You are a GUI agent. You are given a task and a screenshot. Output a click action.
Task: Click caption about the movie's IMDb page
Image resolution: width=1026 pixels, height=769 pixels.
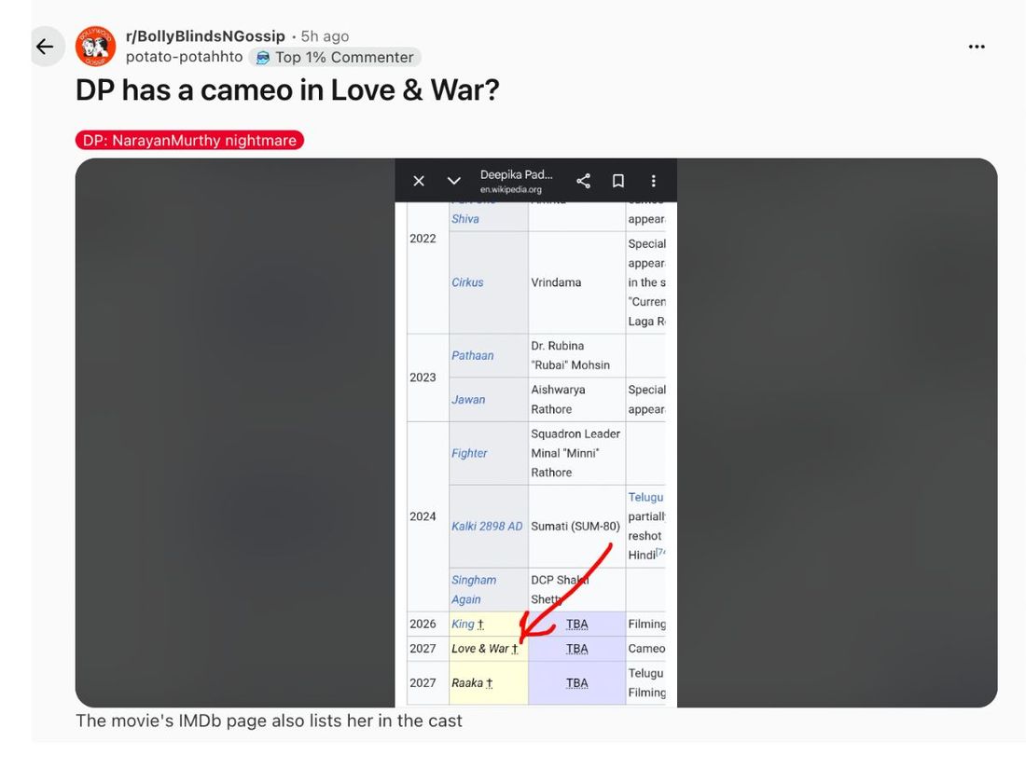(269, 721)
